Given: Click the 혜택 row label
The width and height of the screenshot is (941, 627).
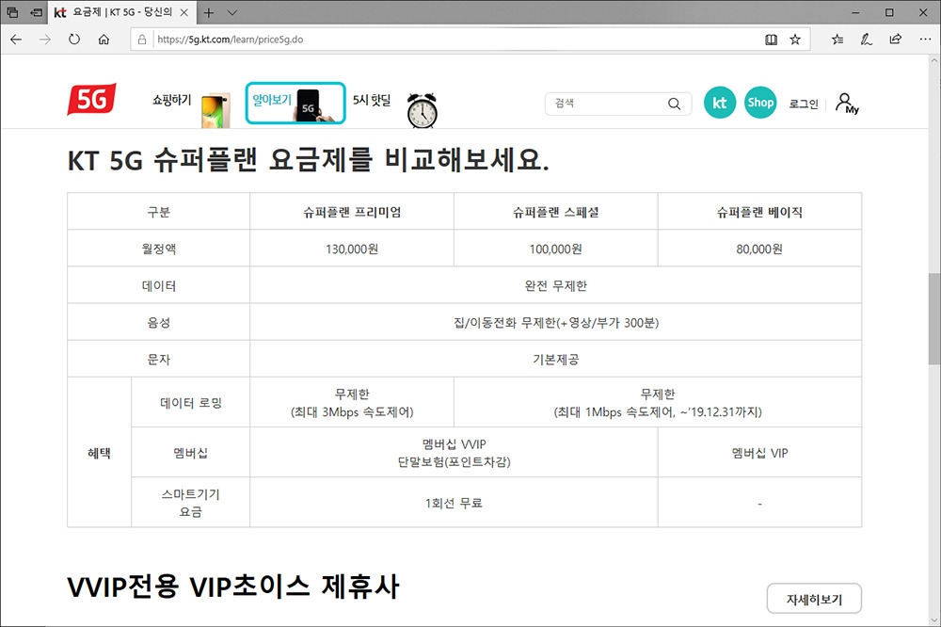Looking at the screenshot, I should coord(100,453).
